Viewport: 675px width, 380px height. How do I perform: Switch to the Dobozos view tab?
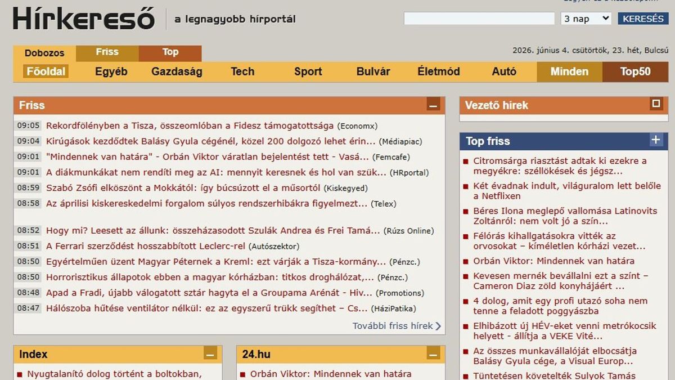coord(44,53)
